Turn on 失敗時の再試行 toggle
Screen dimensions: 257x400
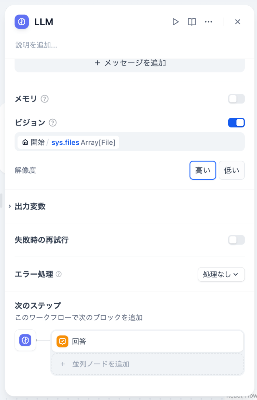coord(236,240)
